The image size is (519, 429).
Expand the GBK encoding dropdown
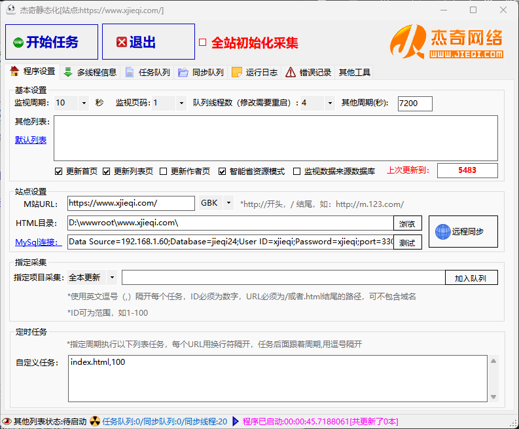(228, 204)
